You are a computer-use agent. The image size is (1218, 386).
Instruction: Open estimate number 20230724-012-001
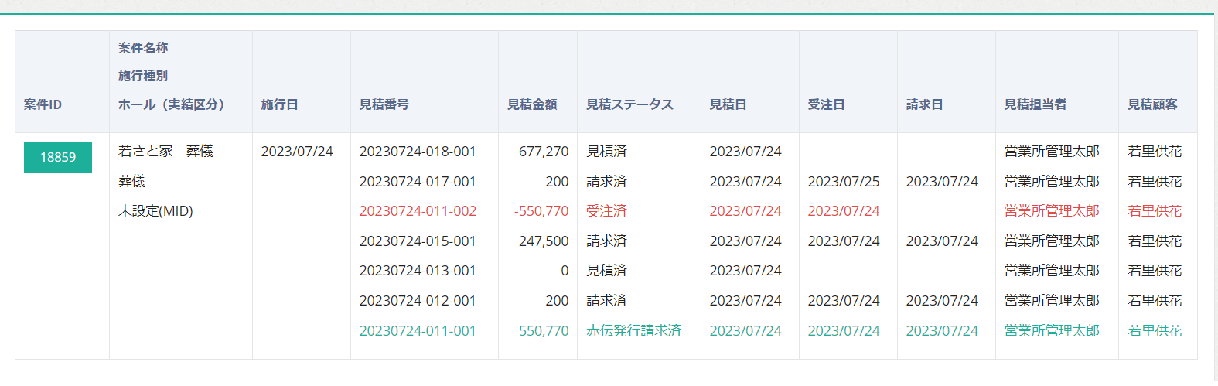click(x=418, y=301)
